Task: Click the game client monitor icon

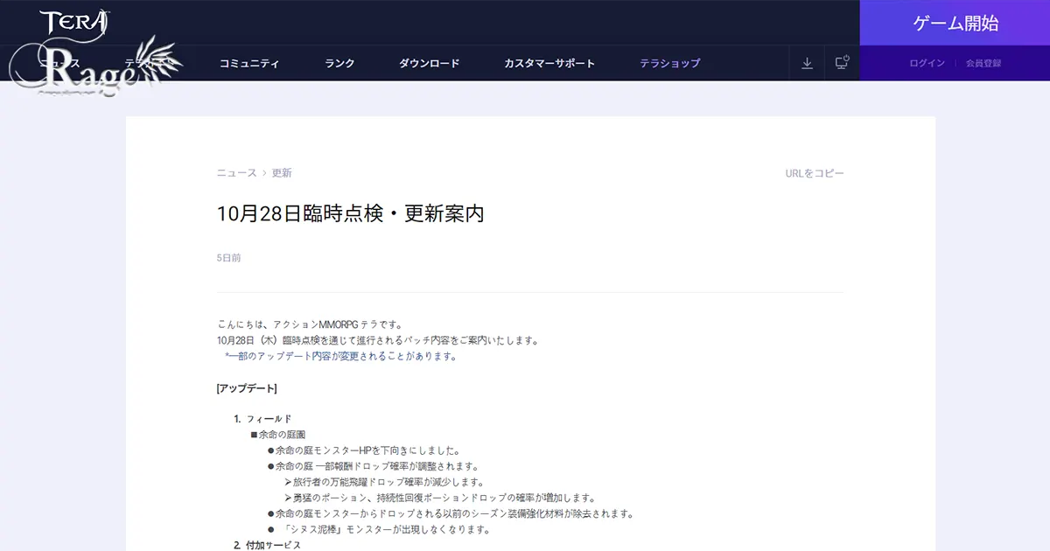Action: coord(841,63)
